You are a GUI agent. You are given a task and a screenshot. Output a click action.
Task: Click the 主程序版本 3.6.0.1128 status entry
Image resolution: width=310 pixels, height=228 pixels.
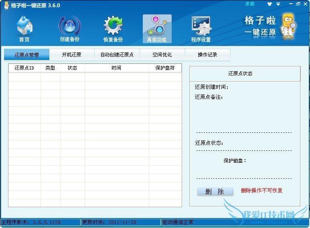click(x=41, y=222)
